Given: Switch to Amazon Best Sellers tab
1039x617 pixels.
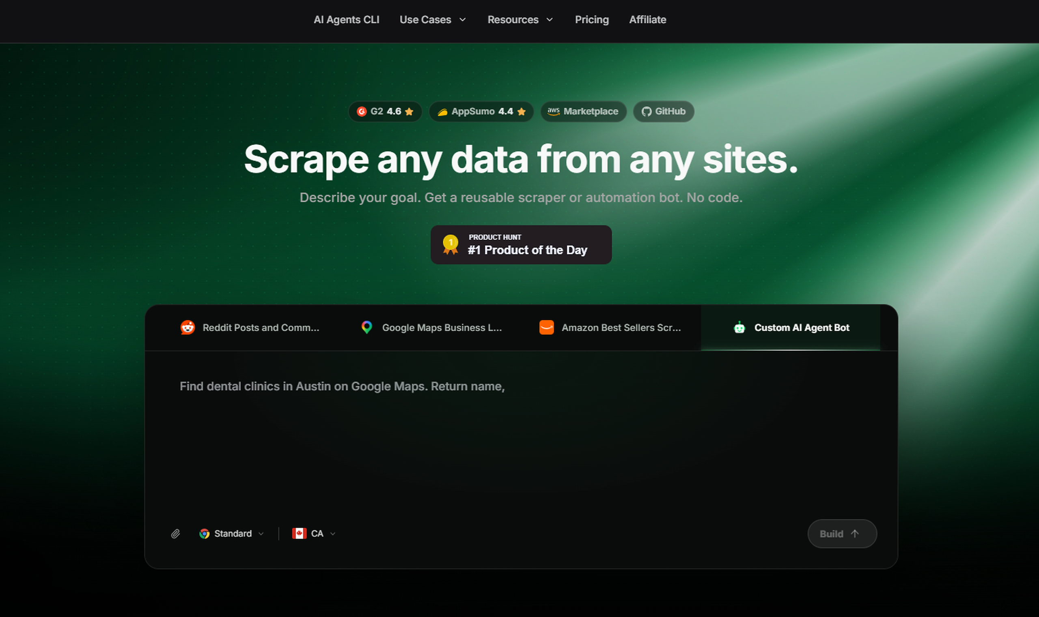Looking at the screenshot, I should pyautogui.click(x=611, y=328).
